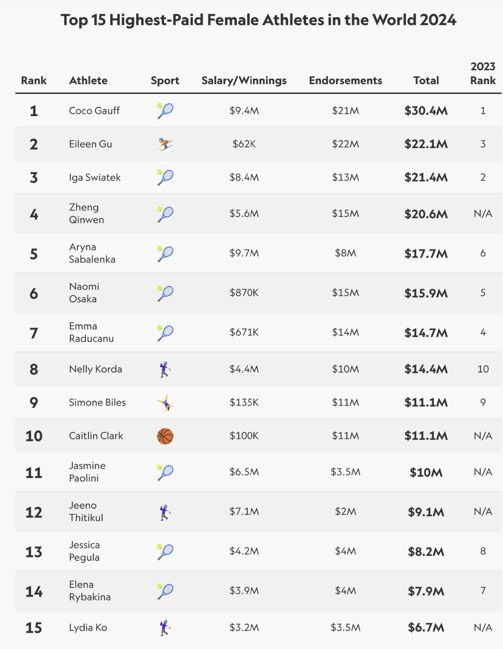Click the Endorsements column header
This screenshot has width=503, height=649.
(x=345, y=80)
